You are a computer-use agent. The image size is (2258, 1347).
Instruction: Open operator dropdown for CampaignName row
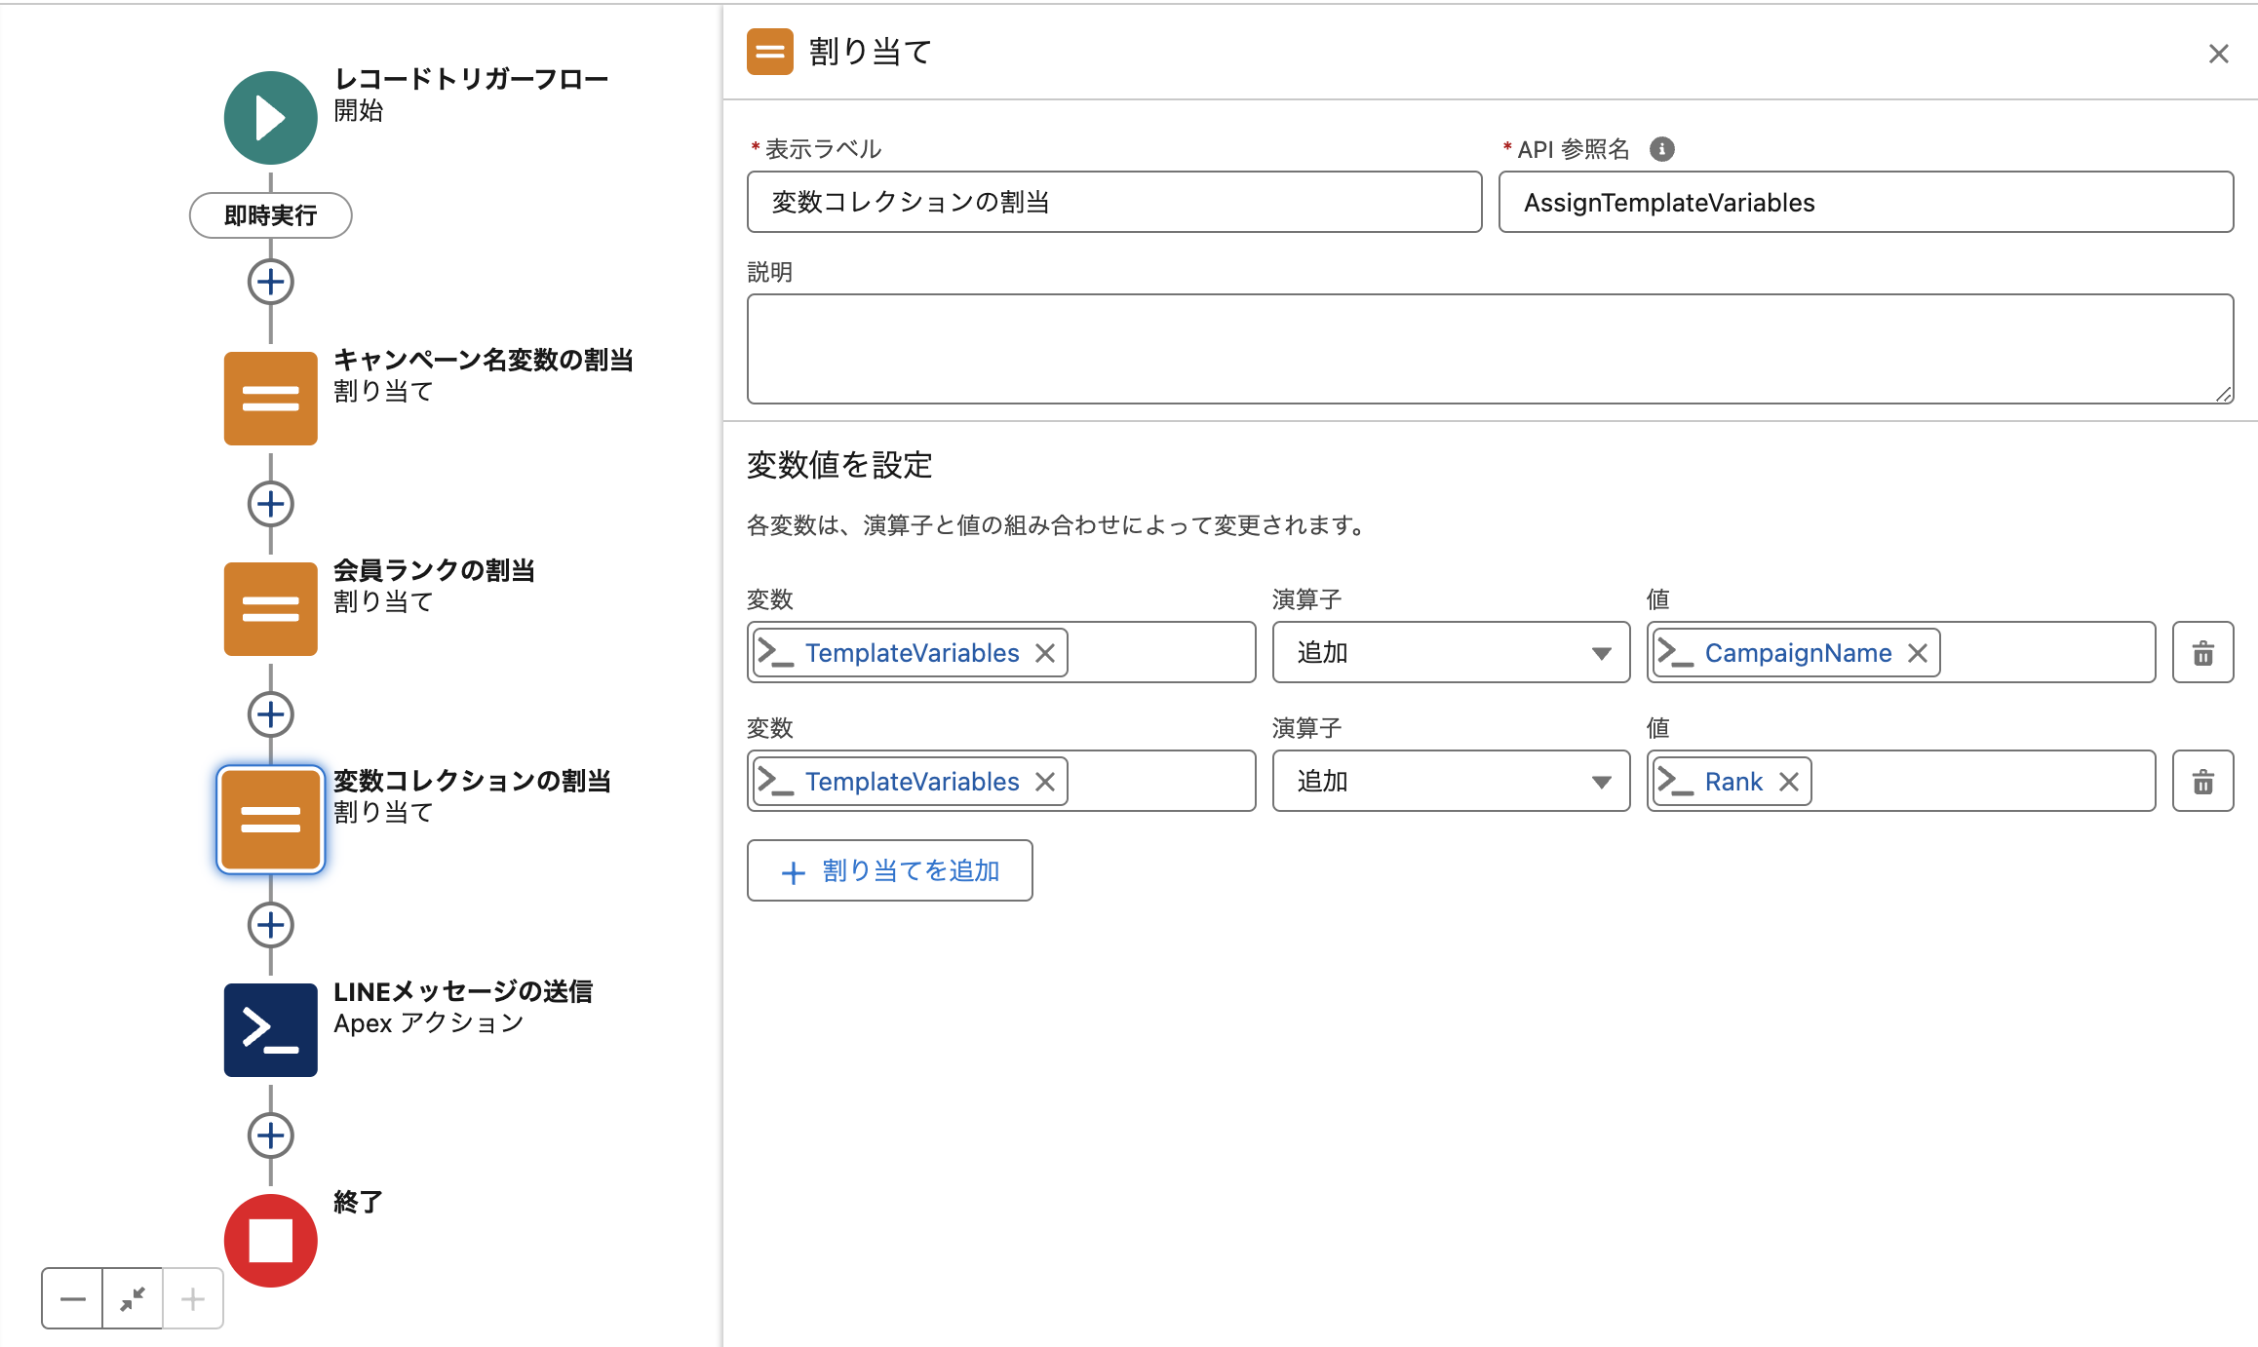[x=1450, y=653]
